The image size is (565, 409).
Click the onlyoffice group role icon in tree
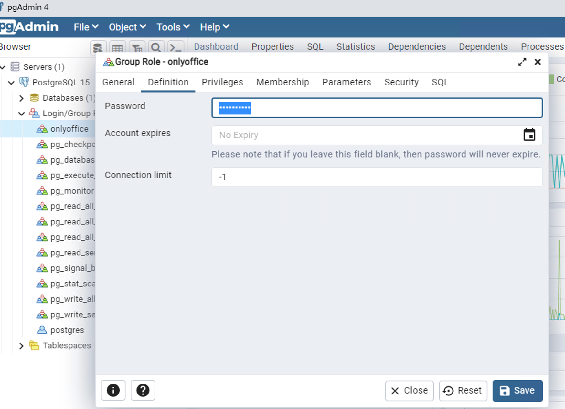coord(42,129)
